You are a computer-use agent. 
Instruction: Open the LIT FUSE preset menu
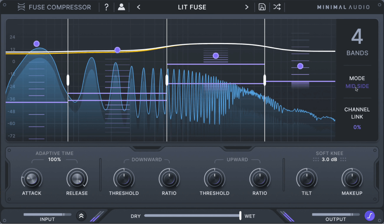[192, 7]
